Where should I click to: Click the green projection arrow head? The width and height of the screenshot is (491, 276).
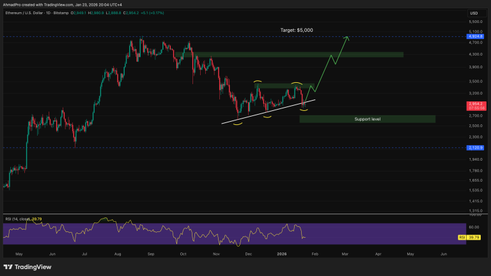[x=347, y=39]
